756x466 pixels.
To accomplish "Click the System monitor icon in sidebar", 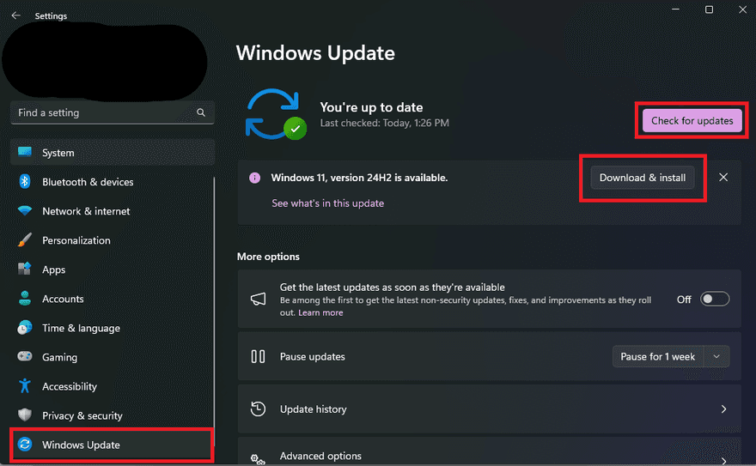I will point(25,152).
